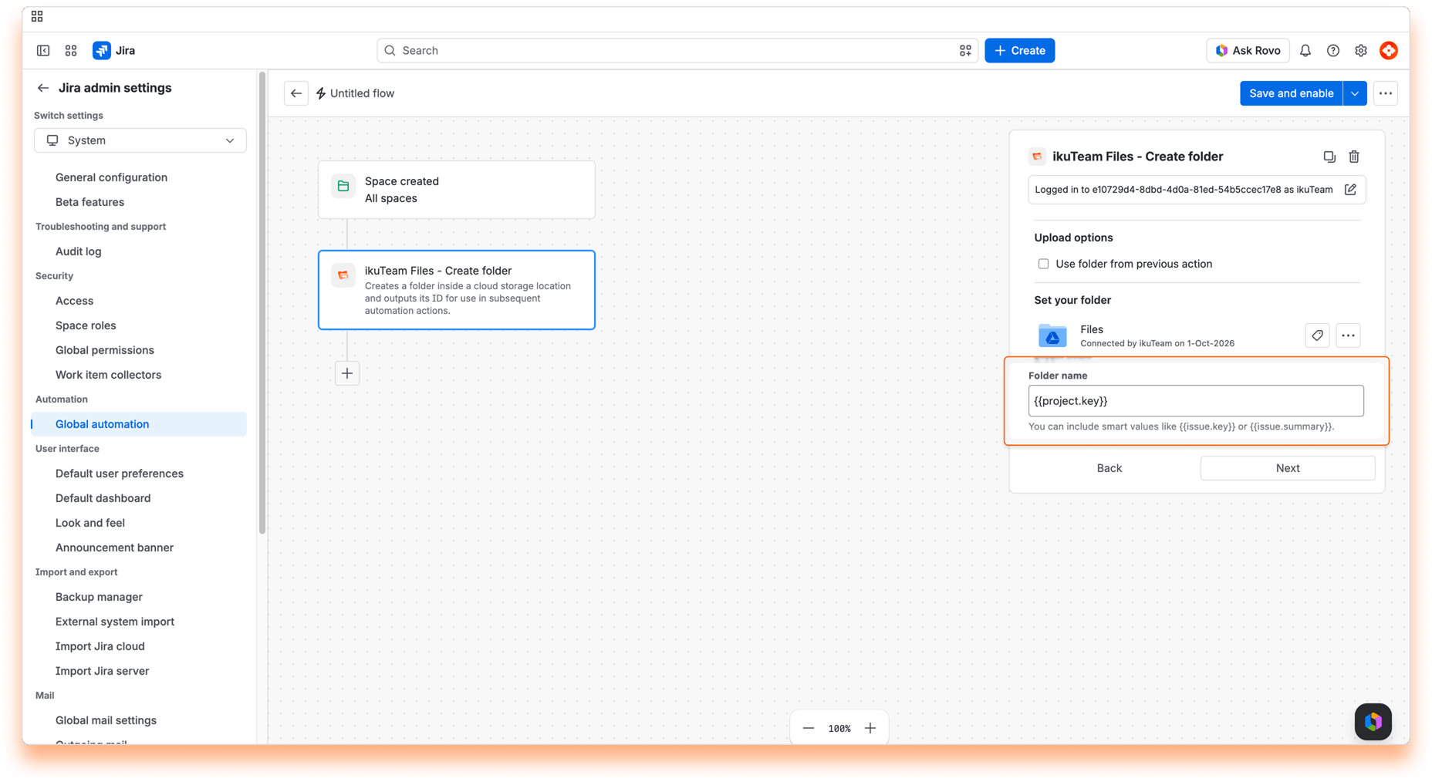Click the Ask Rovo button
Screen dimensions: 1432x782
(x=1248, y=50)
